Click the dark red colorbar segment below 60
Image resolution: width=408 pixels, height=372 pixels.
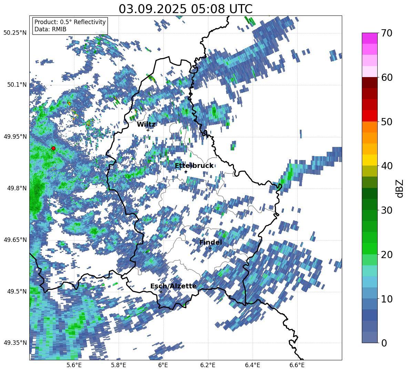(x=369, y=83)
